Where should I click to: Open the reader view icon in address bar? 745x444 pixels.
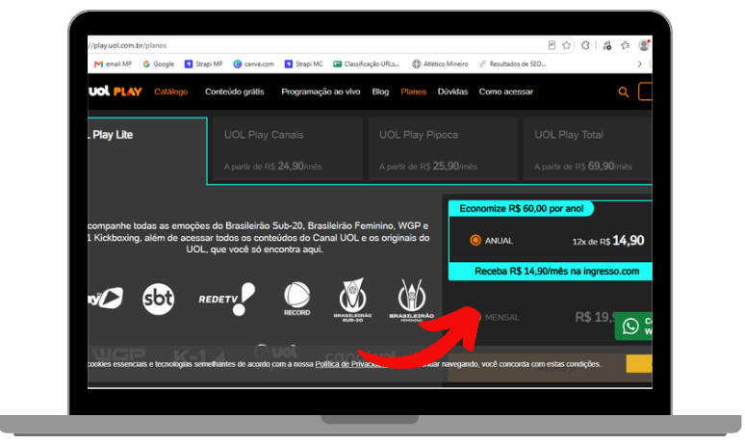552,45
